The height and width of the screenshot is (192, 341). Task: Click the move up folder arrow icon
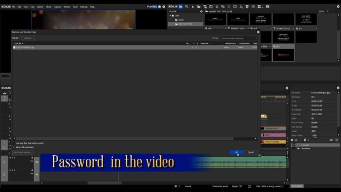click(x=193, y=7)
